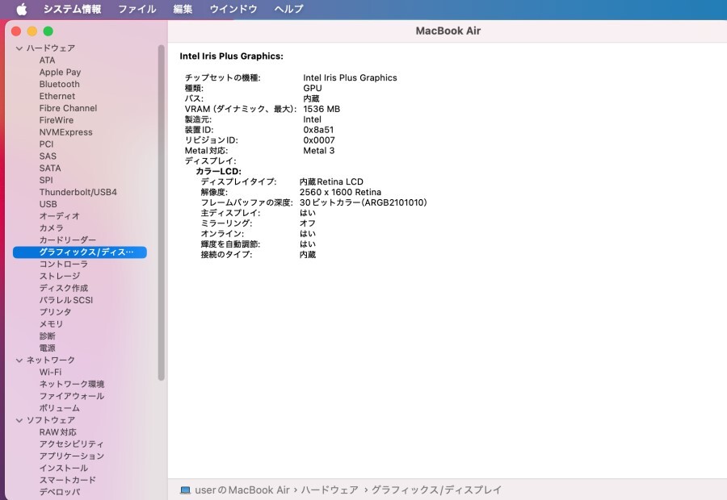
Task: Select プリンタ in the sidebar
Action: coord(55,313)
